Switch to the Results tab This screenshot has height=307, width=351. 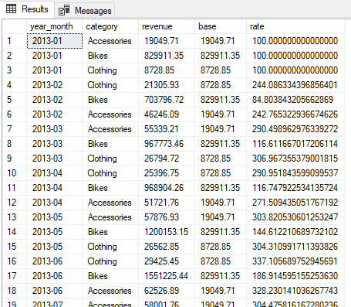27,9
